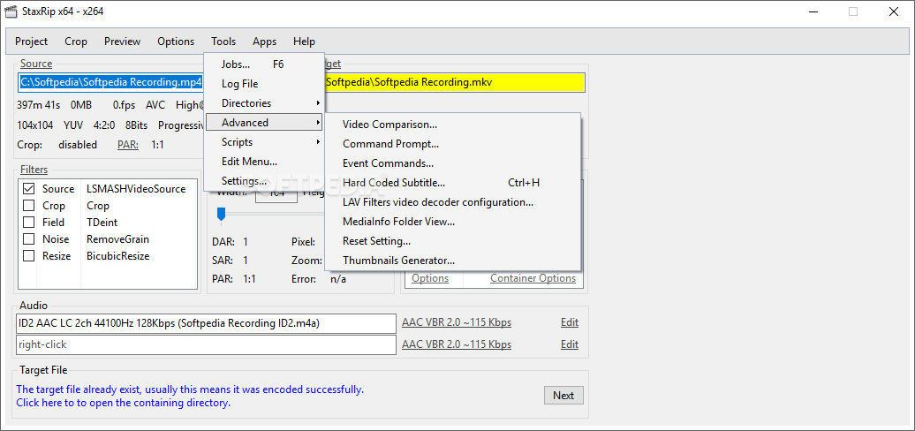Click Edit link for second audio track
The height and width of the screenshot is (431, 915).
tap(570, 344)
